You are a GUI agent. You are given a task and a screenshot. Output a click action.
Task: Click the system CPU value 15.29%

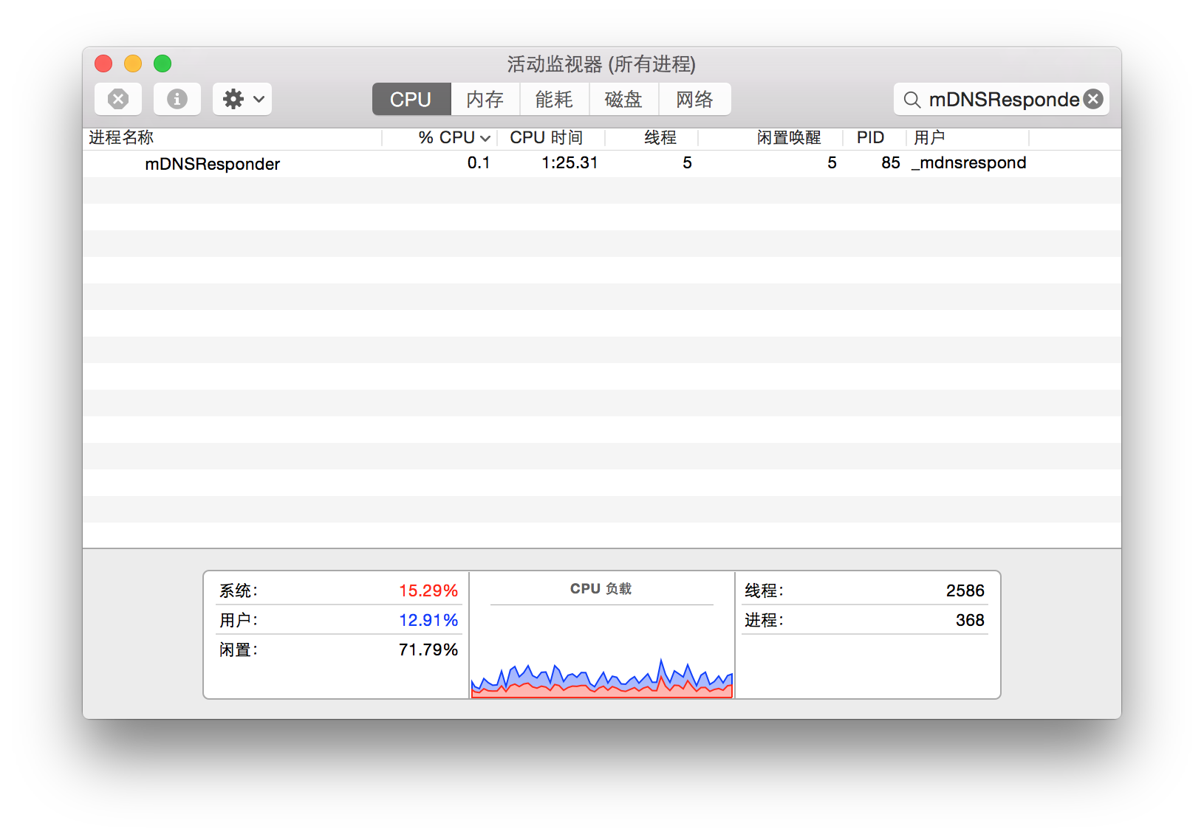click(x=428, y=590)
